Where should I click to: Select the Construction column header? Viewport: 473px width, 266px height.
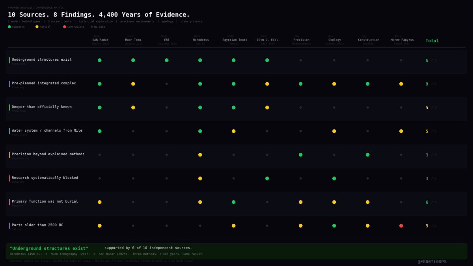[x=369, y=40]
